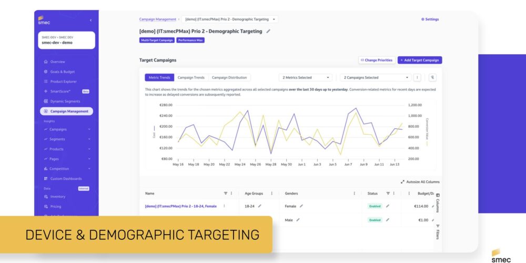The width and height of the screenshot is (526, 263).
Task: Select Campaign Management in the sidebar
Action: [x=66, y=111]
